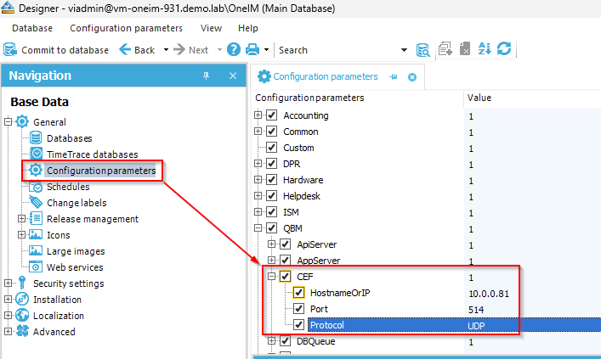Open the help question mark icon
Screen dimensions: 601x359
coord(234,49)
